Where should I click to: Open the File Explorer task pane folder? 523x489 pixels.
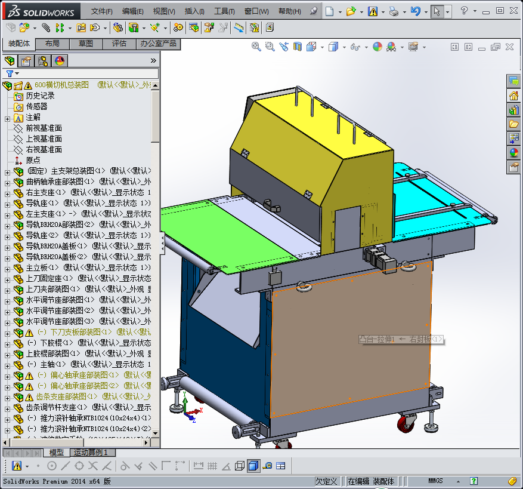pyautogui.click(x=513, y=124)
